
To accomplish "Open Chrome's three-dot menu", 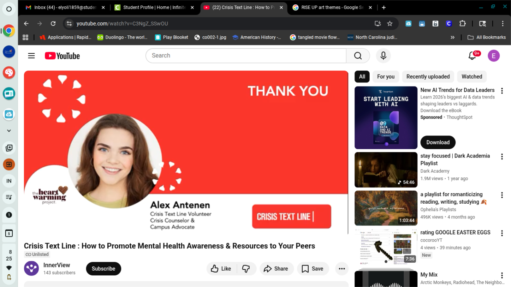I will (x=503, y=24).
